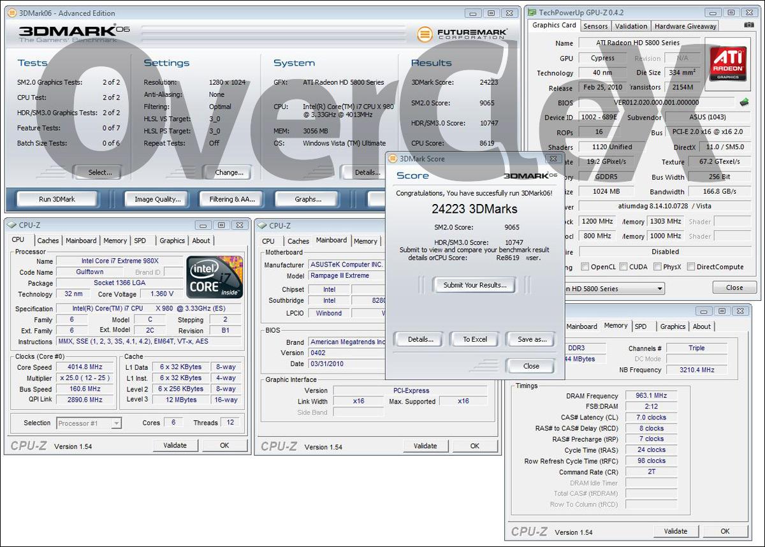Click OK in the CPU-Z window showing the Memory tab
This screenshot has height=547, width=765.
pos(725,531)
